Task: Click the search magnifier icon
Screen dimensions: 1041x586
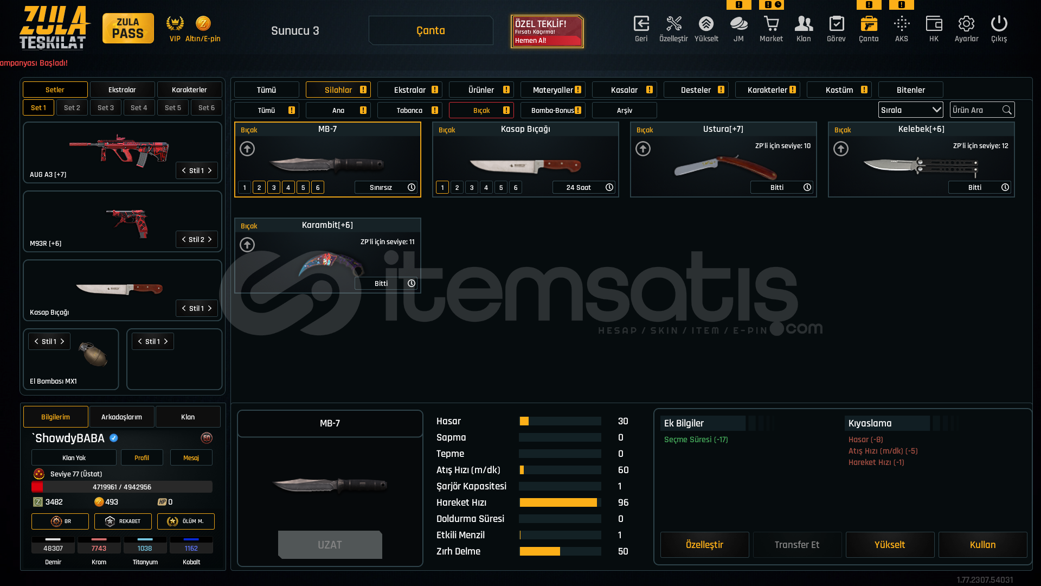Action: click(x=1007, y=110)
